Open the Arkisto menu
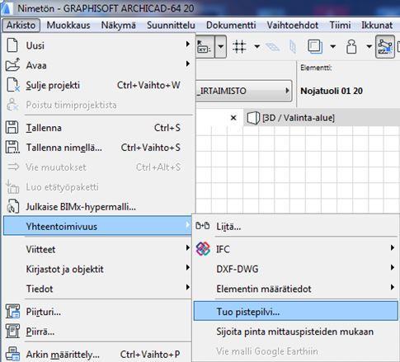400x362 pixels. click(x=21, y=26)
